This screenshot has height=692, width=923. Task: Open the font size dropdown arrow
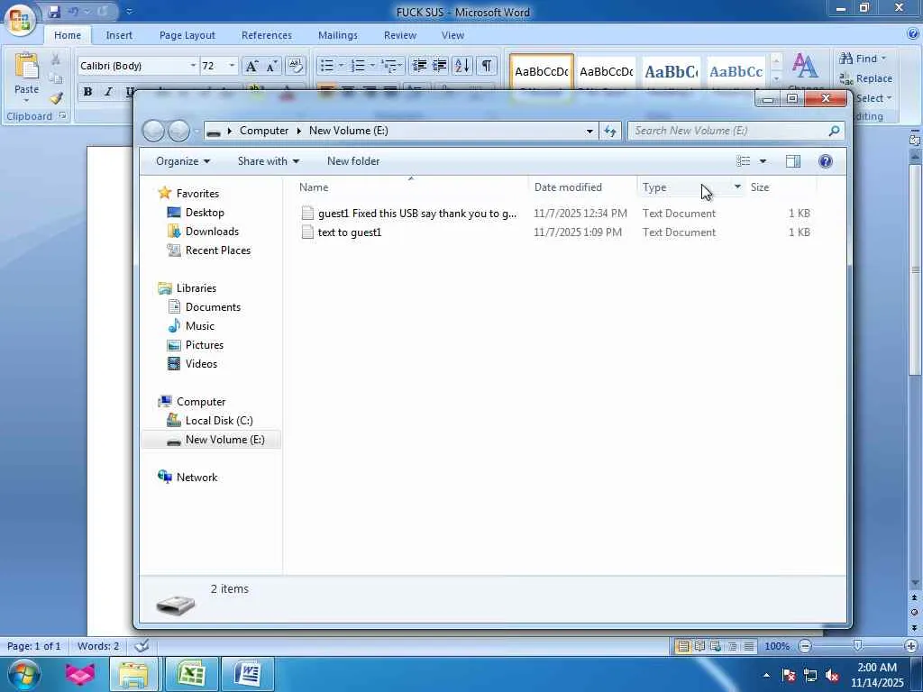pyautogui.click(x=232, y=65)
